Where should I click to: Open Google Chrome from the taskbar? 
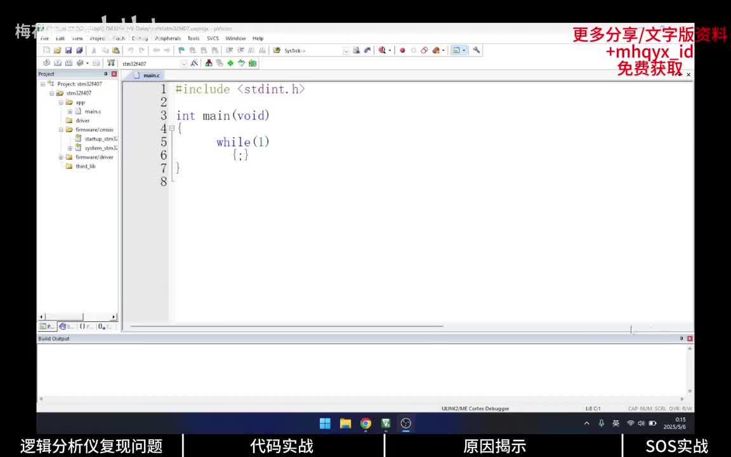pyautogui.click(x=366, y=423)
